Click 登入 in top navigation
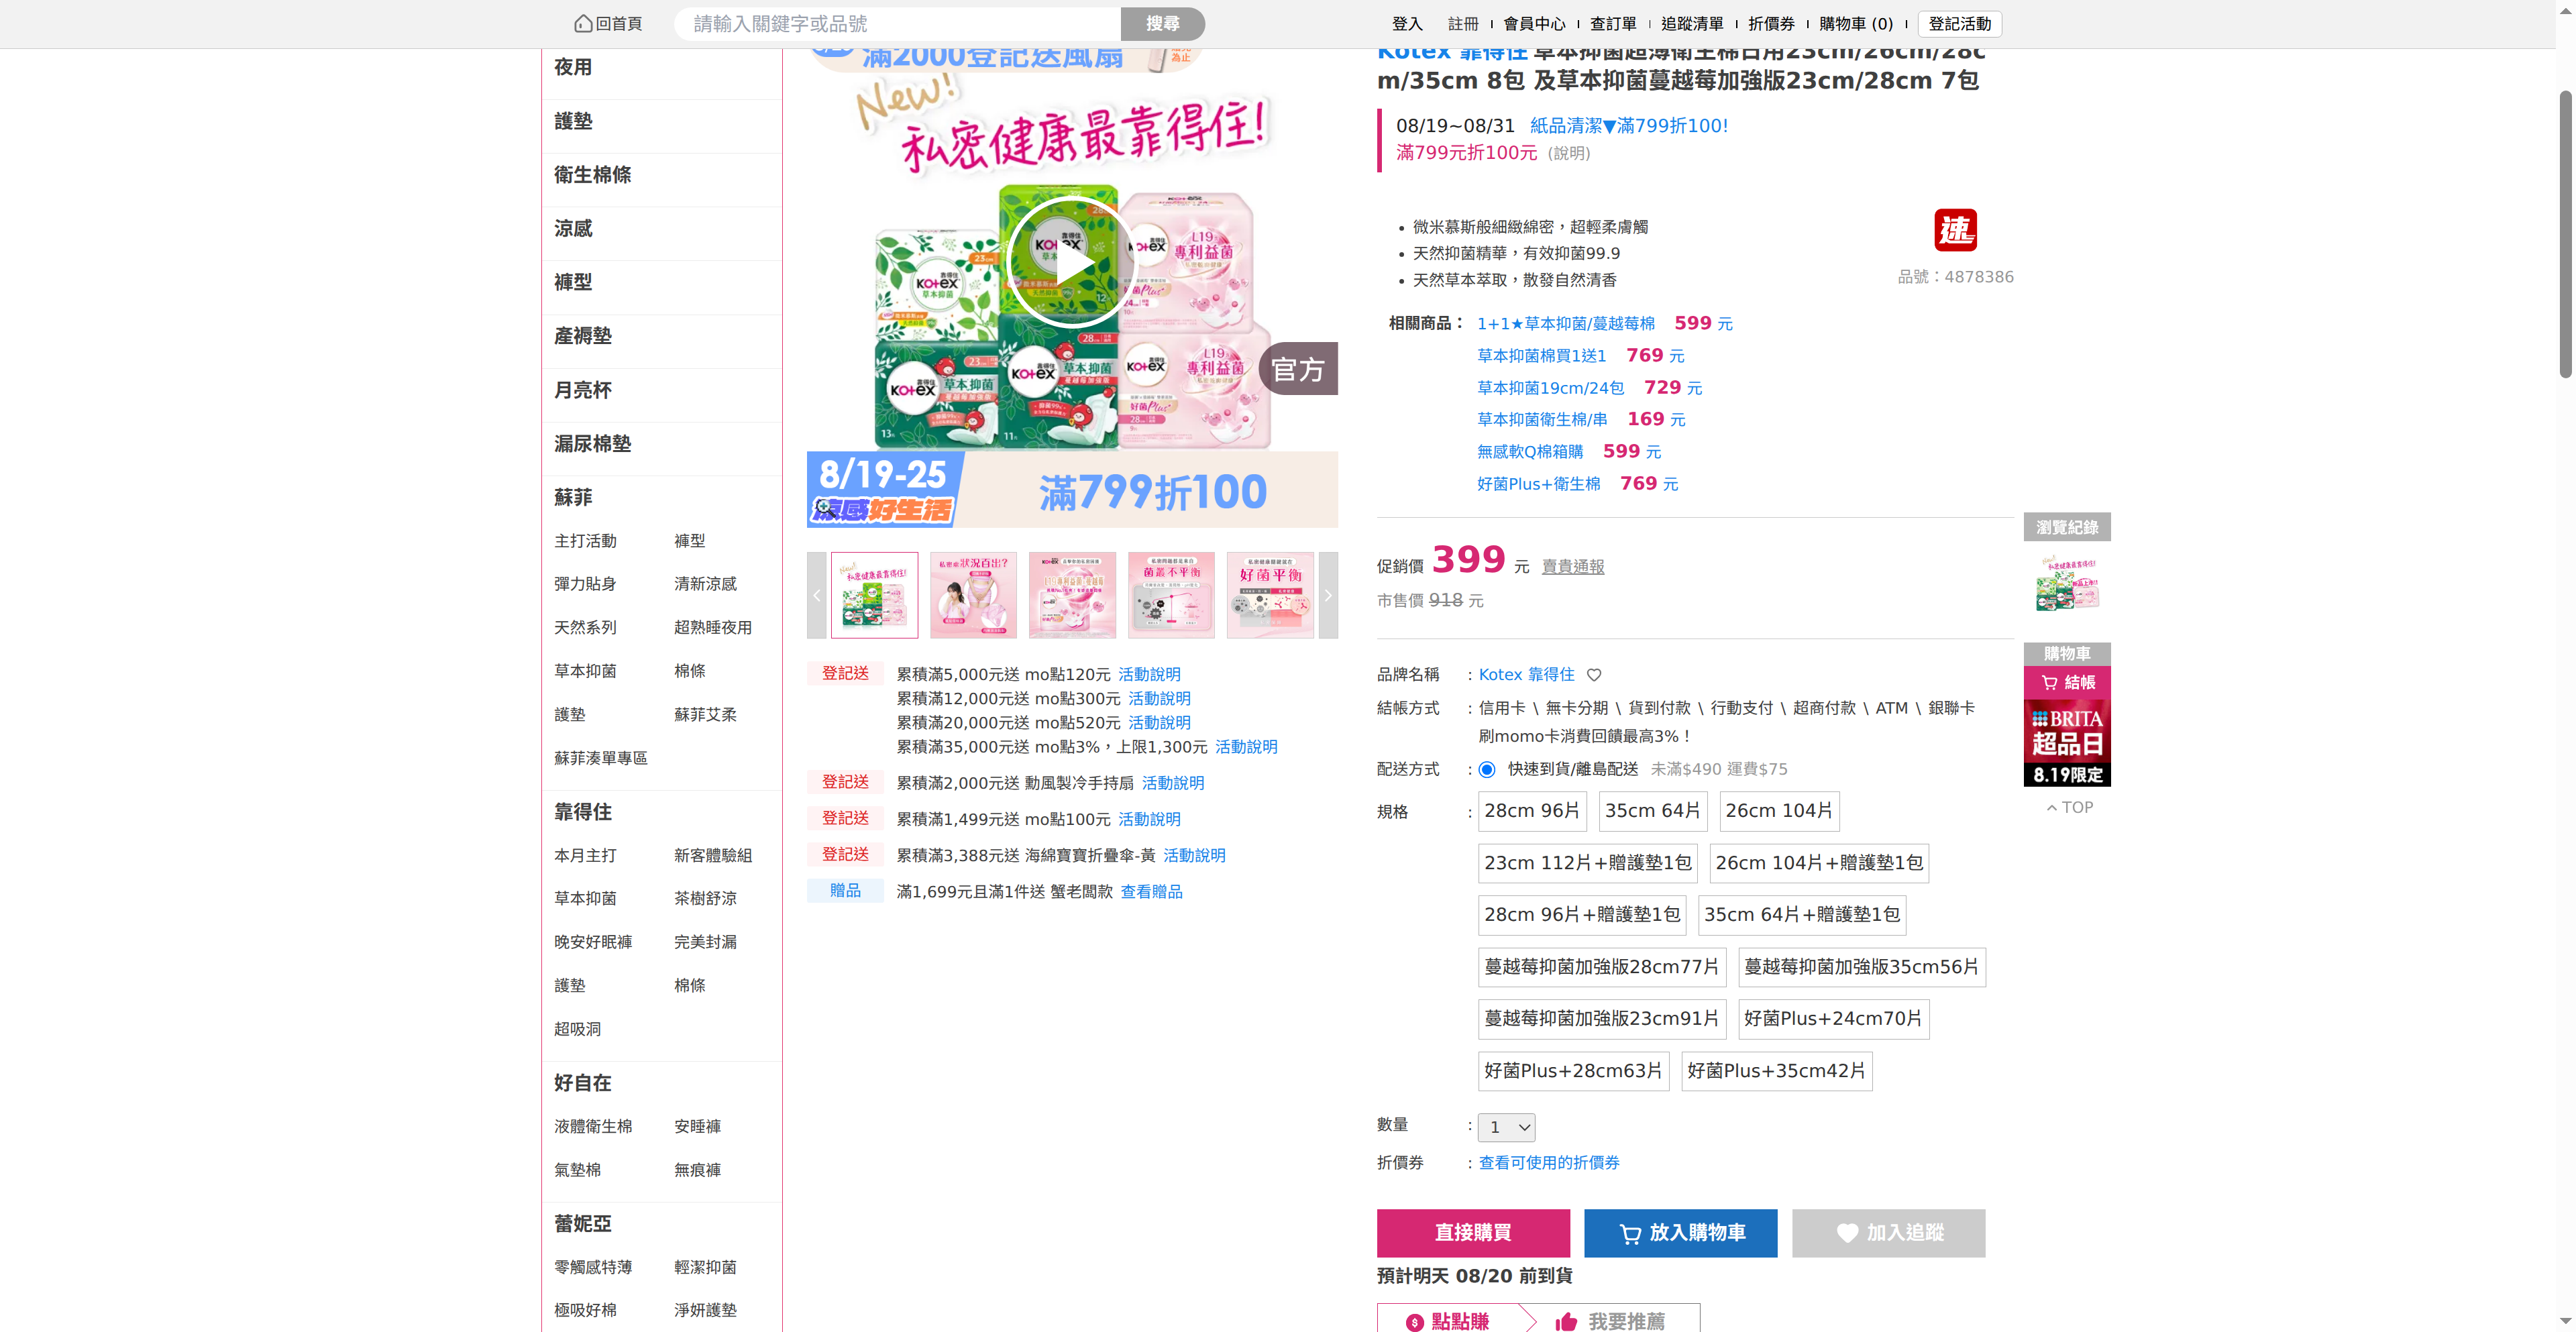2576x1332 pixels. click(1407, 24)
